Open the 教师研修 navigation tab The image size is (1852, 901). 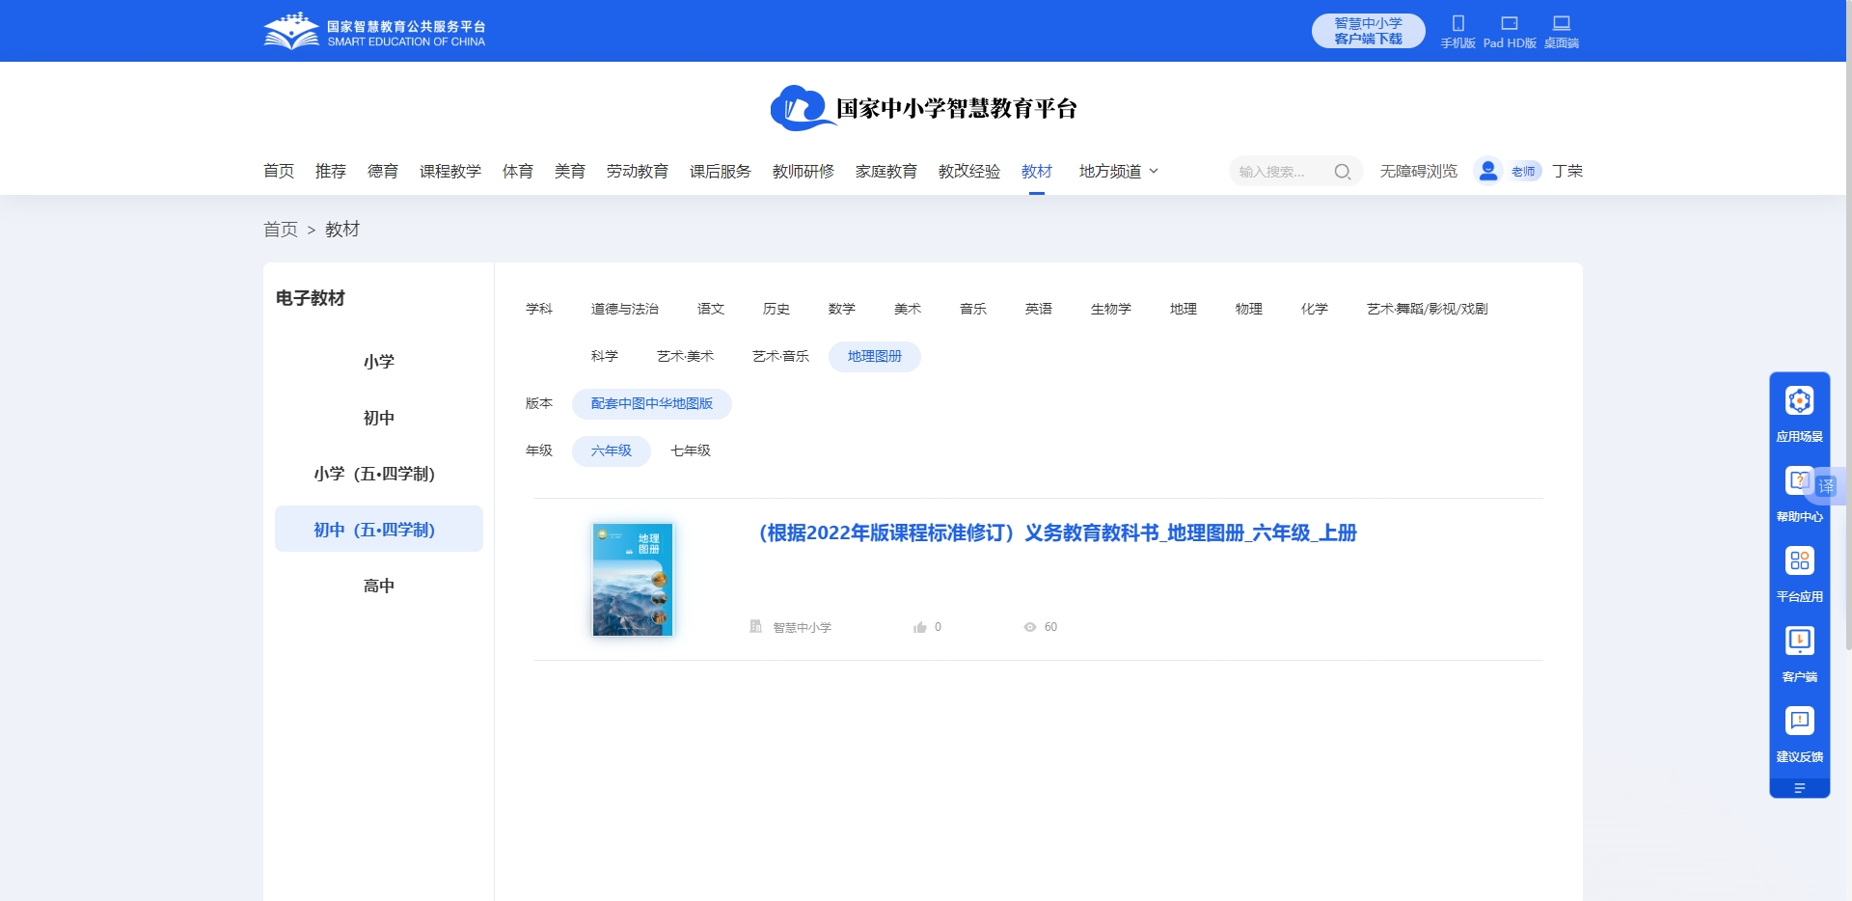[803, 171]
